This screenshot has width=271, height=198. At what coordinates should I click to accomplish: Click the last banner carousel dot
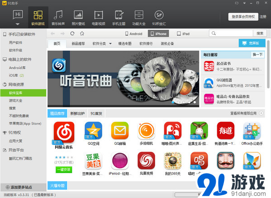tap(195, 102)
